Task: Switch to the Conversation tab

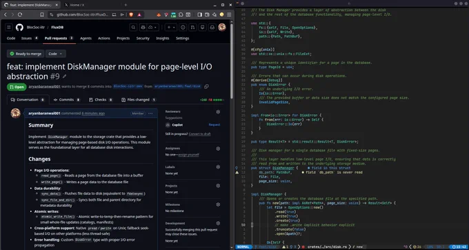Action: point(28,100)
